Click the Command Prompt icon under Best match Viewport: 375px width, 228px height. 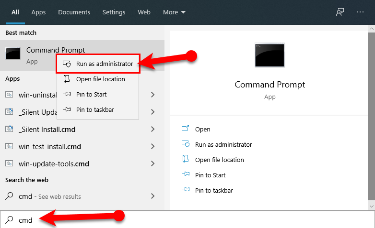(13, 54)
